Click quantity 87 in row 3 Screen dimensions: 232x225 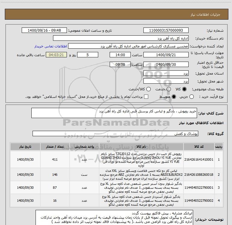tap(55, 188)
